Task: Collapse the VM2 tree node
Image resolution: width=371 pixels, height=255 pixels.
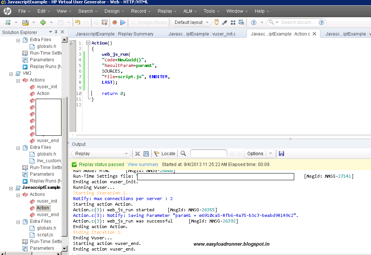Action: coord(11,73)
